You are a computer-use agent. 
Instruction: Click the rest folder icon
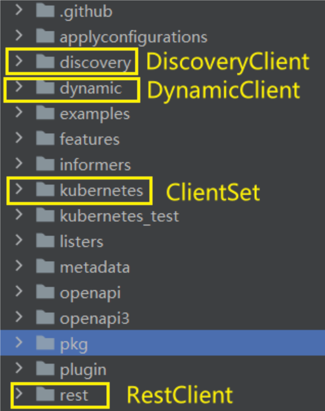pyautogui.click(x=45, y=395)
